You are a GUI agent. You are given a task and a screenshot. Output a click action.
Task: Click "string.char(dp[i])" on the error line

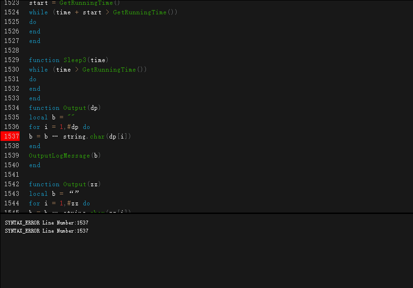click(x=97, y=137)
